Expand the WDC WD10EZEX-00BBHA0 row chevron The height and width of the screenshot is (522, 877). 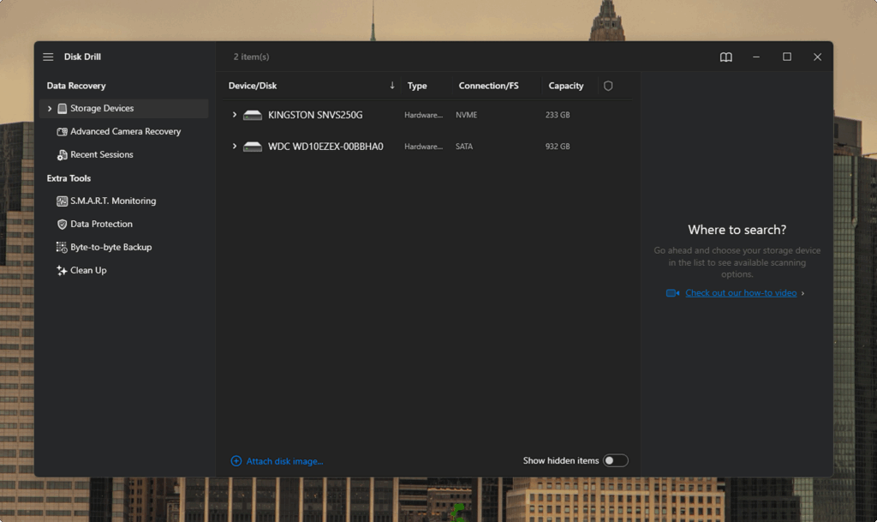point(235,146)
